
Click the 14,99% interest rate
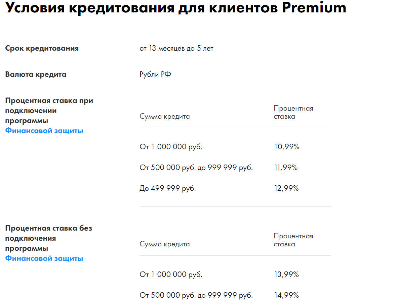tap(287, 295)
